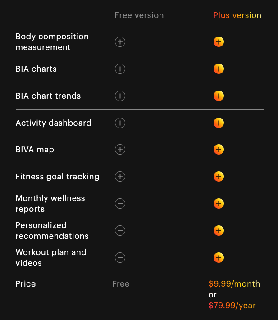This screenshot has width=278, height=320.
Task: Click Plus version orange icon for BIA charts
Action: tap(219, 69)
